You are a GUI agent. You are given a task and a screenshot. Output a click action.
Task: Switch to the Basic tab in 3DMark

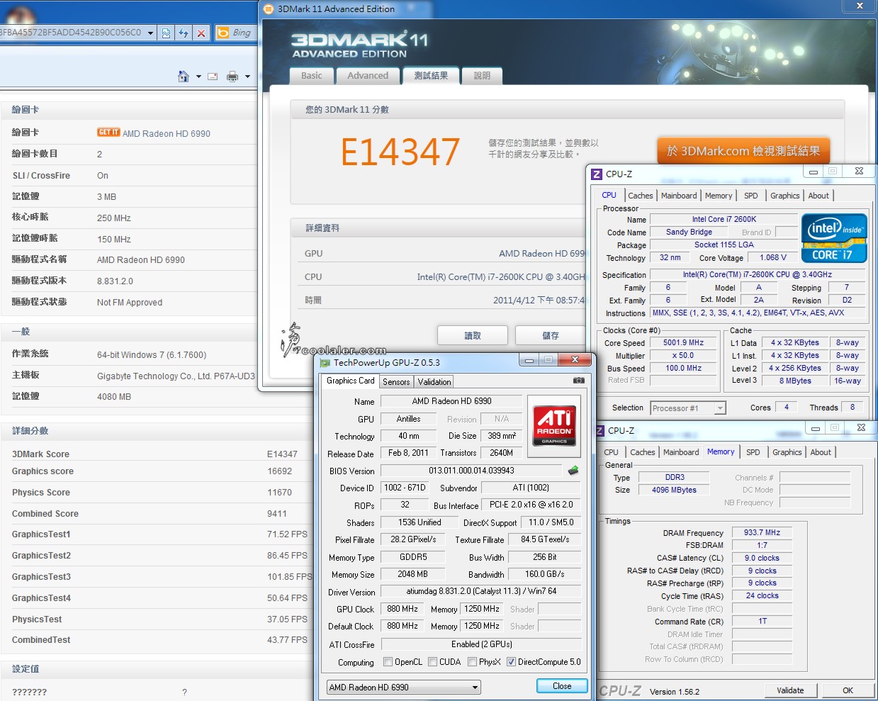point(311,76)
